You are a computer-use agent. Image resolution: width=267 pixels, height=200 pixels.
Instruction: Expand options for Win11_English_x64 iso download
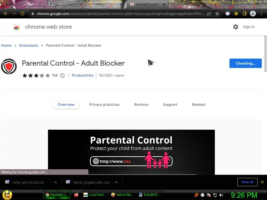(x=116, y=182)
